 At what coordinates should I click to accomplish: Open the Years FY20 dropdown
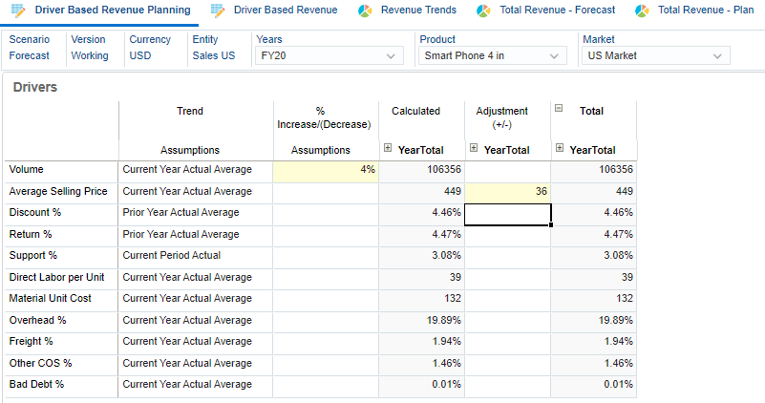coord(329,55)
